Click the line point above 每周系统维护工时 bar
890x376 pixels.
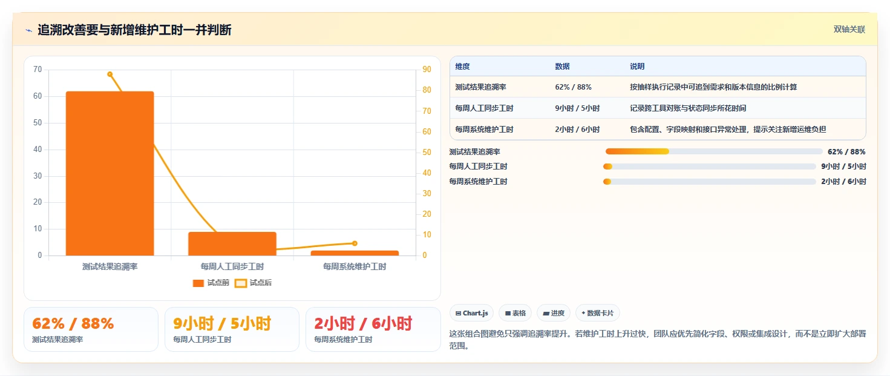(355, 243)
